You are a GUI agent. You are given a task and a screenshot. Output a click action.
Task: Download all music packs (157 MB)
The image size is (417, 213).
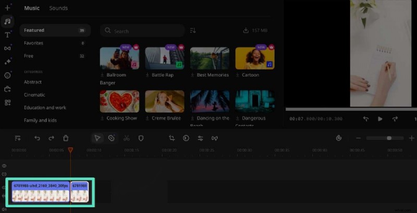[x=255, y=31]
